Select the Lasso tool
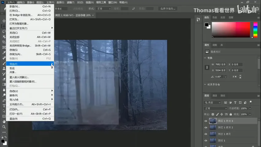This screenshot has width=261, height=147. [x=4, y=32]
